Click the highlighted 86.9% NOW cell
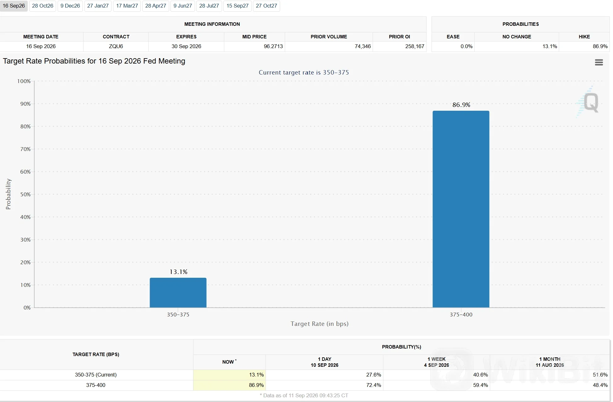The width and height of the screenshot is (613, 402). click(x=229, y=385)
